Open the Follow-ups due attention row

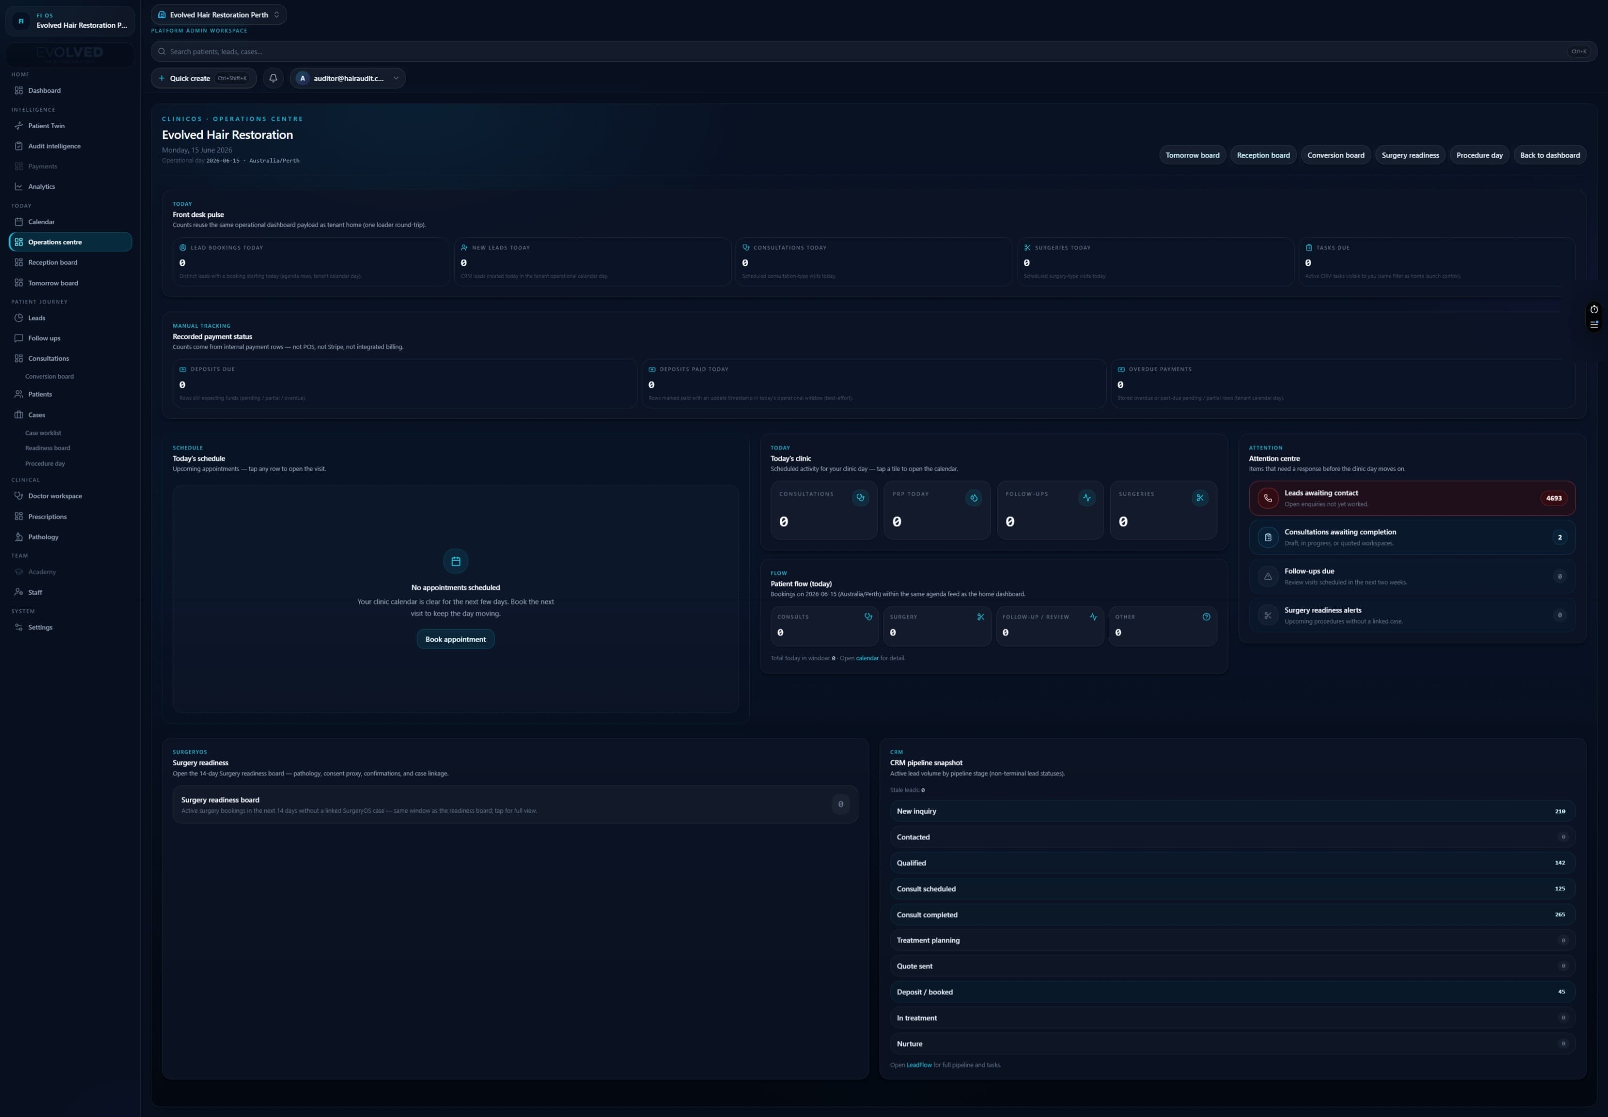point(1412,577)
